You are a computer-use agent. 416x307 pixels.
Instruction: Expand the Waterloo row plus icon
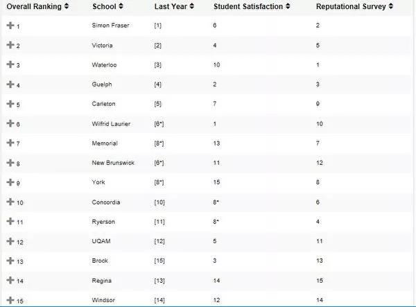10,64
